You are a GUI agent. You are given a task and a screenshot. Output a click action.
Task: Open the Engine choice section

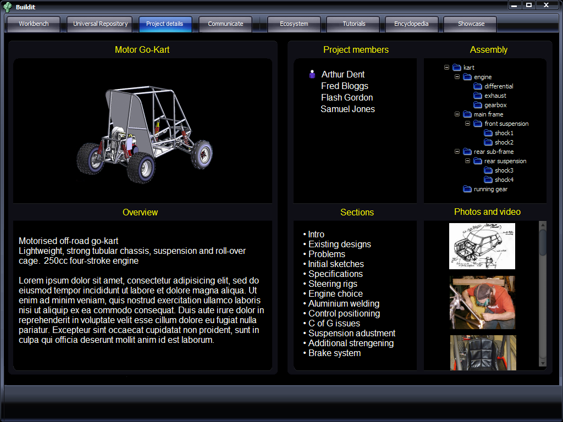click(x=335, y=293)
